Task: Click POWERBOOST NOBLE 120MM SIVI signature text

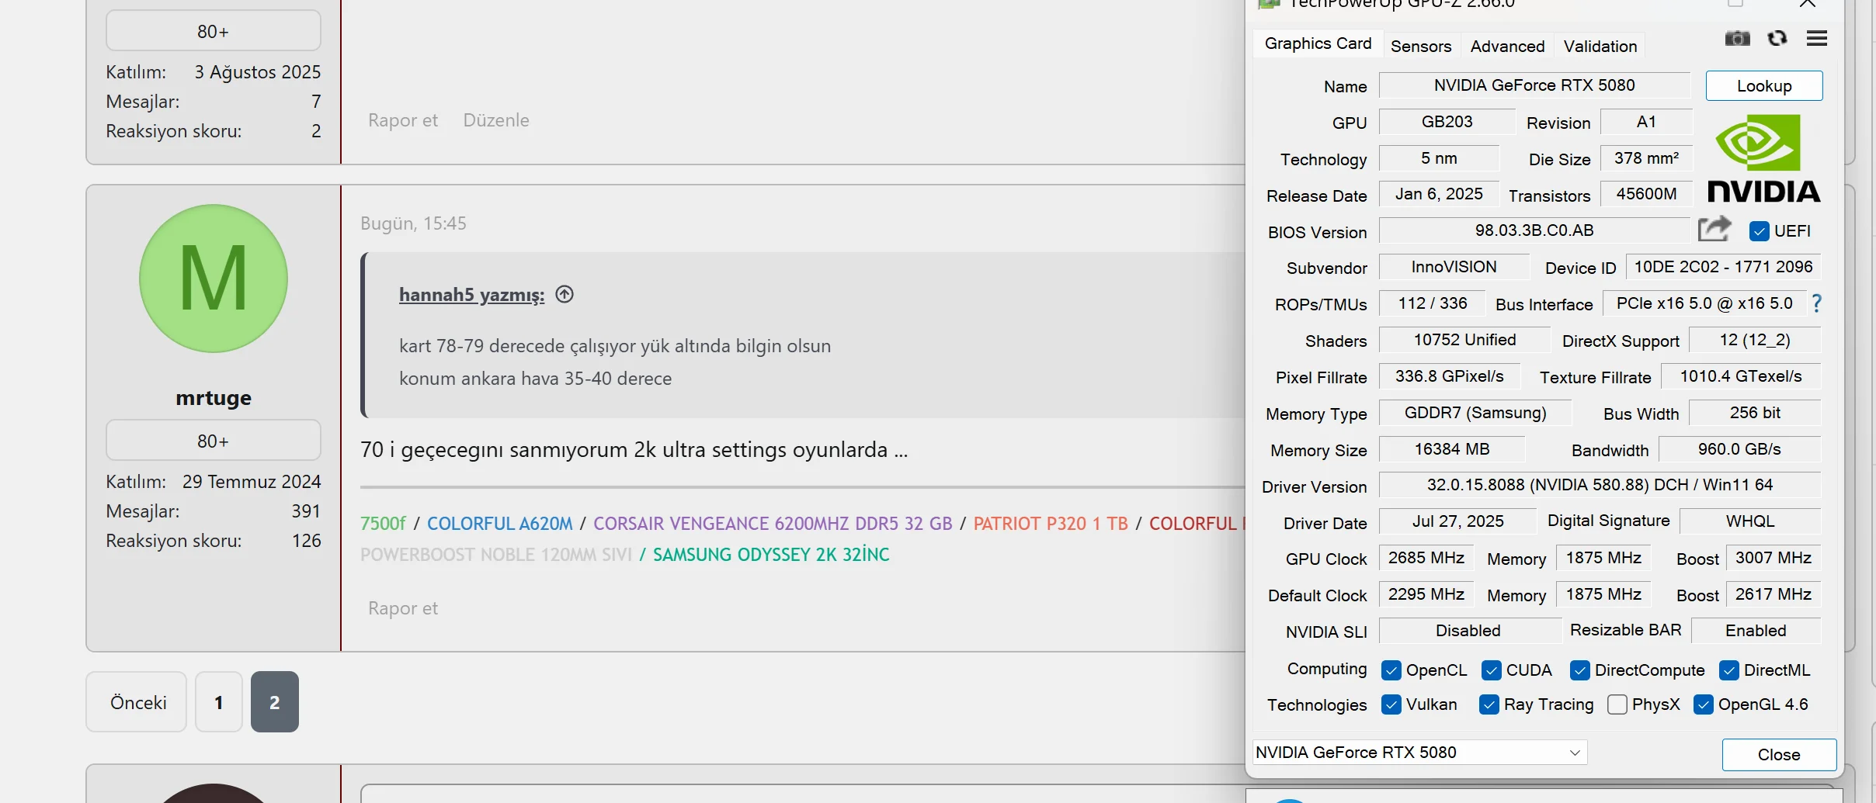Action: [x=496, y=555]
